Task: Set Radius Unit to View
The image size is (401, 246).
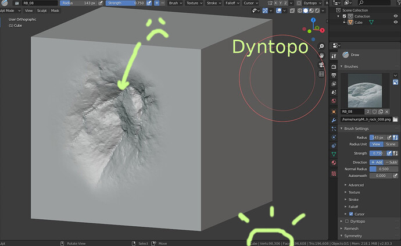Action: [x=376, y=144]
